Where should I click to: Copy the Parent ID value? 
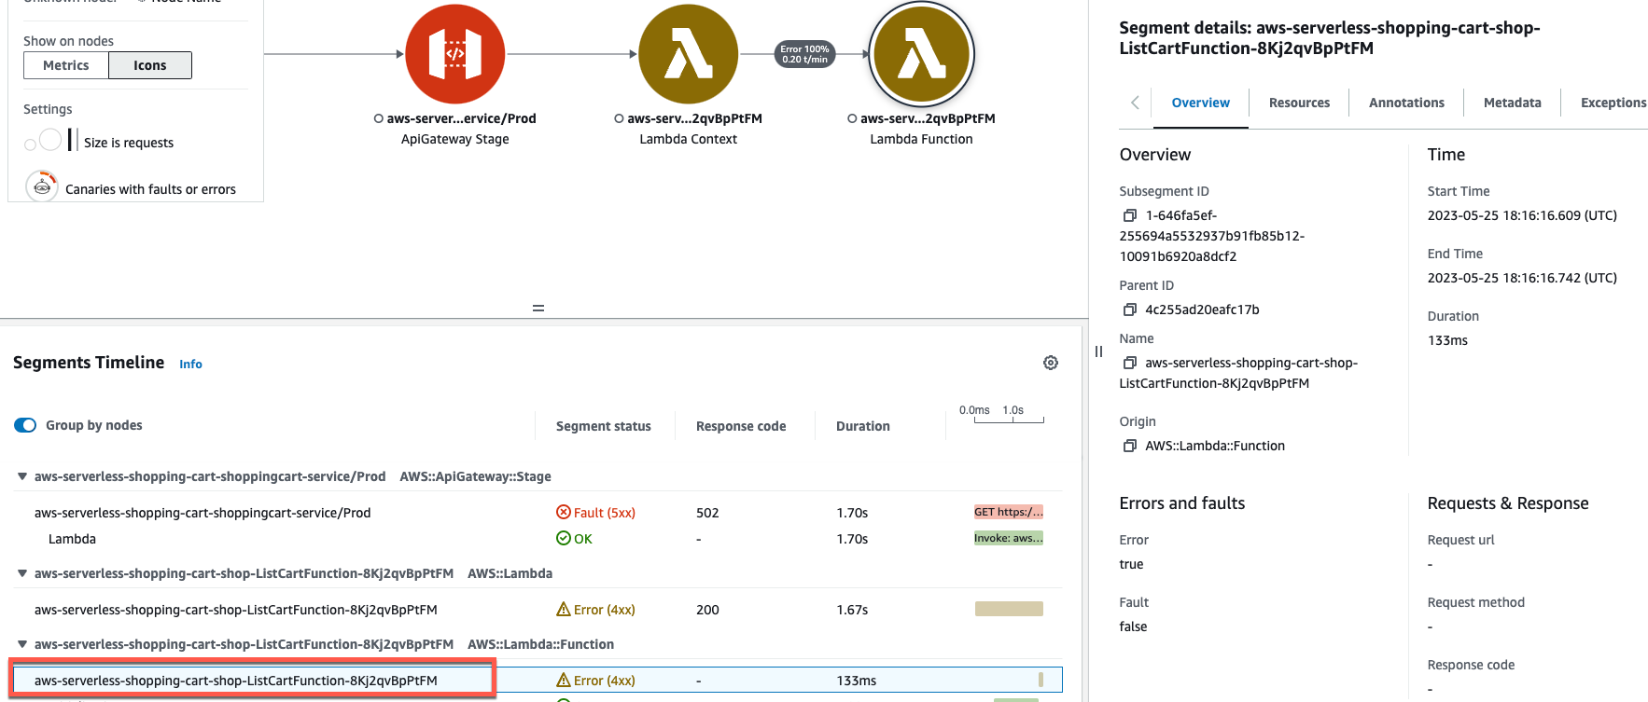(x=1129, y=310)
